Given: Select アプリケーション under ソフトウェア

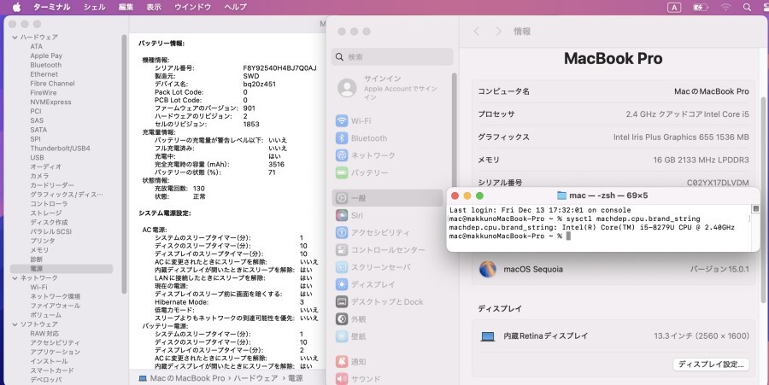Looking at the screenshot, I should click(x=55, y=352).
